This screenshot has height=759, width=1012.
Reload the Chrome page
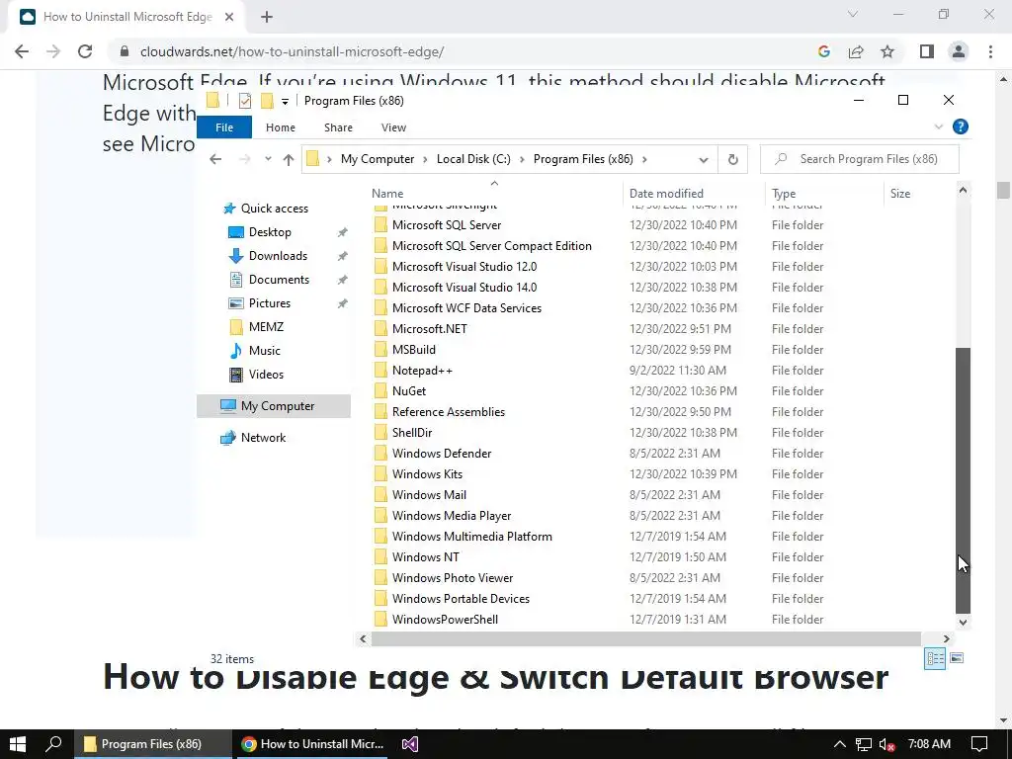(85, 51)
